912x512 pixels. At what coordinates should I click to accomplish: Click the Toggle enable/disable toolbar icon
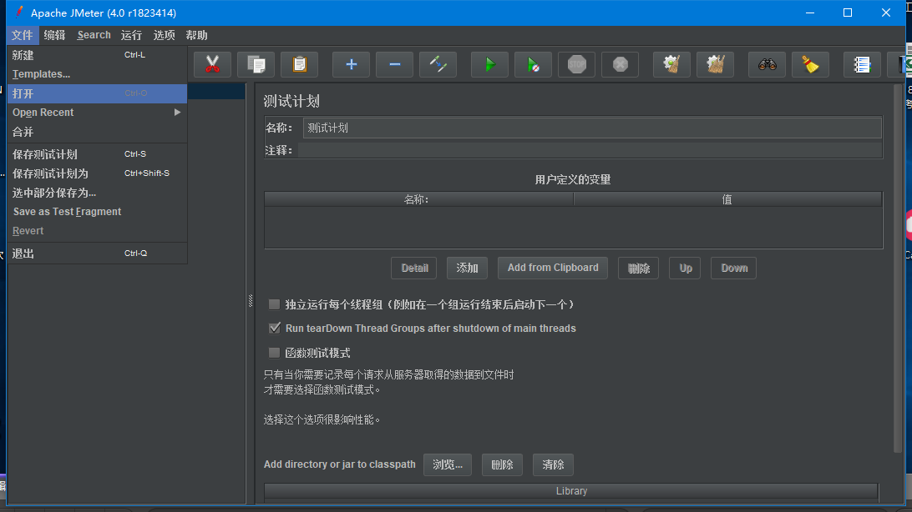(438, 64)
